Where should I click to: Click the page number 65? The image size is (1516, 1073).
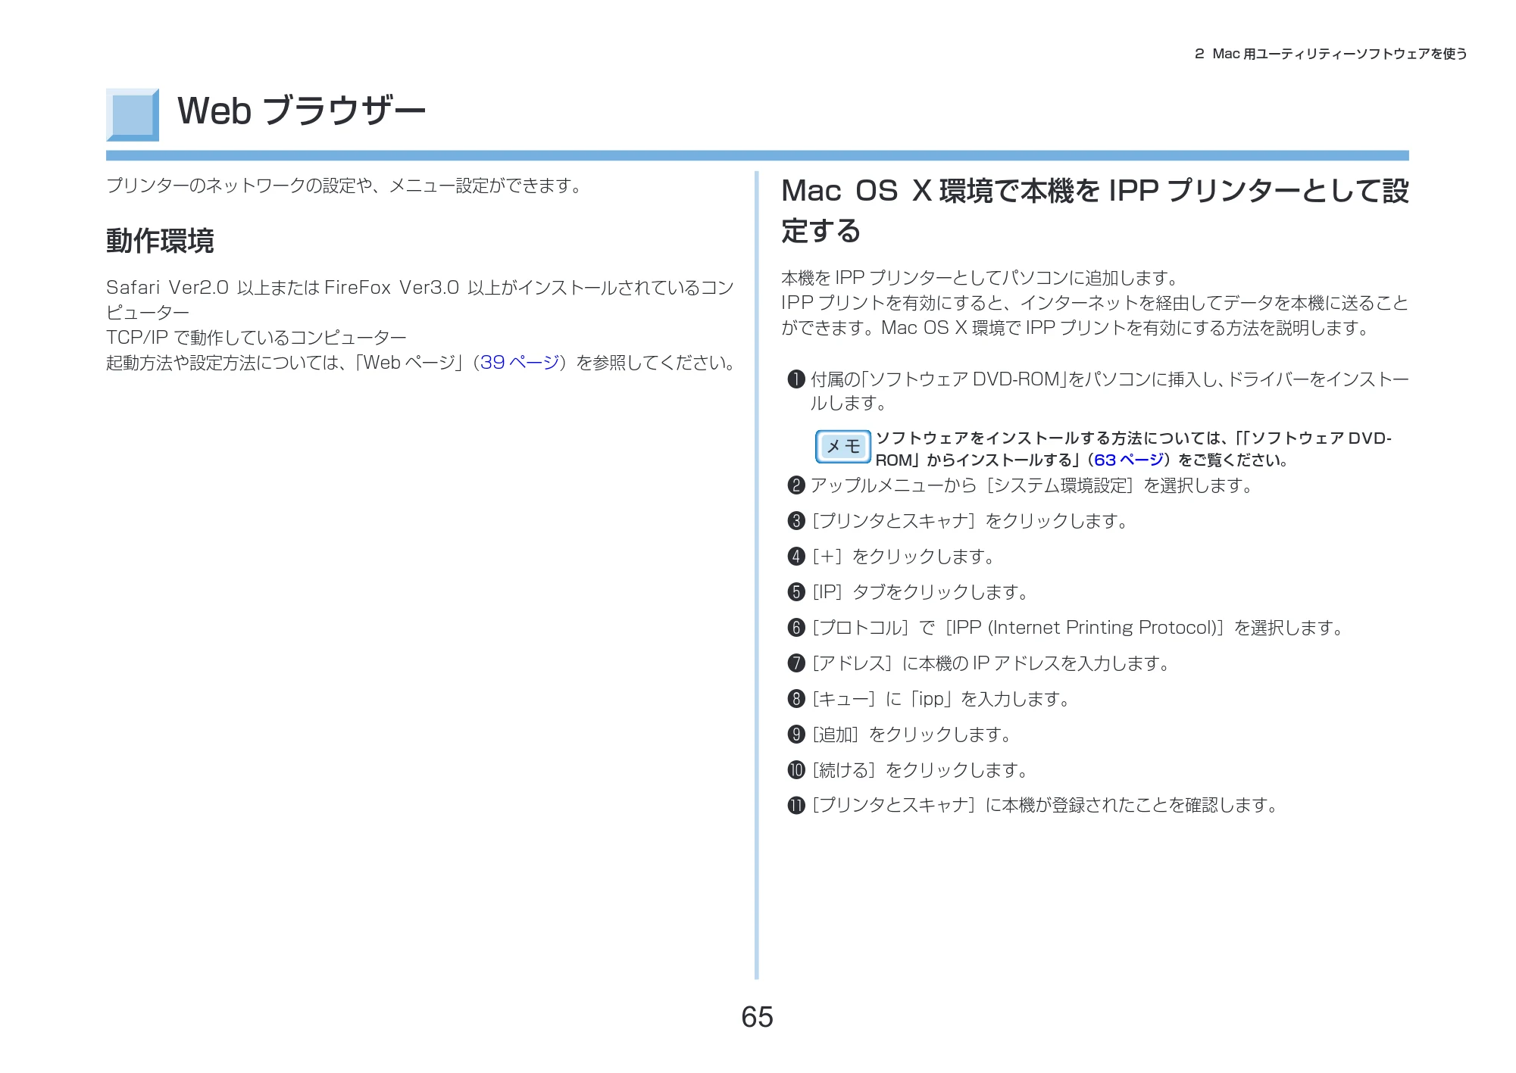pyautogui.click(x=757, y=1017)
